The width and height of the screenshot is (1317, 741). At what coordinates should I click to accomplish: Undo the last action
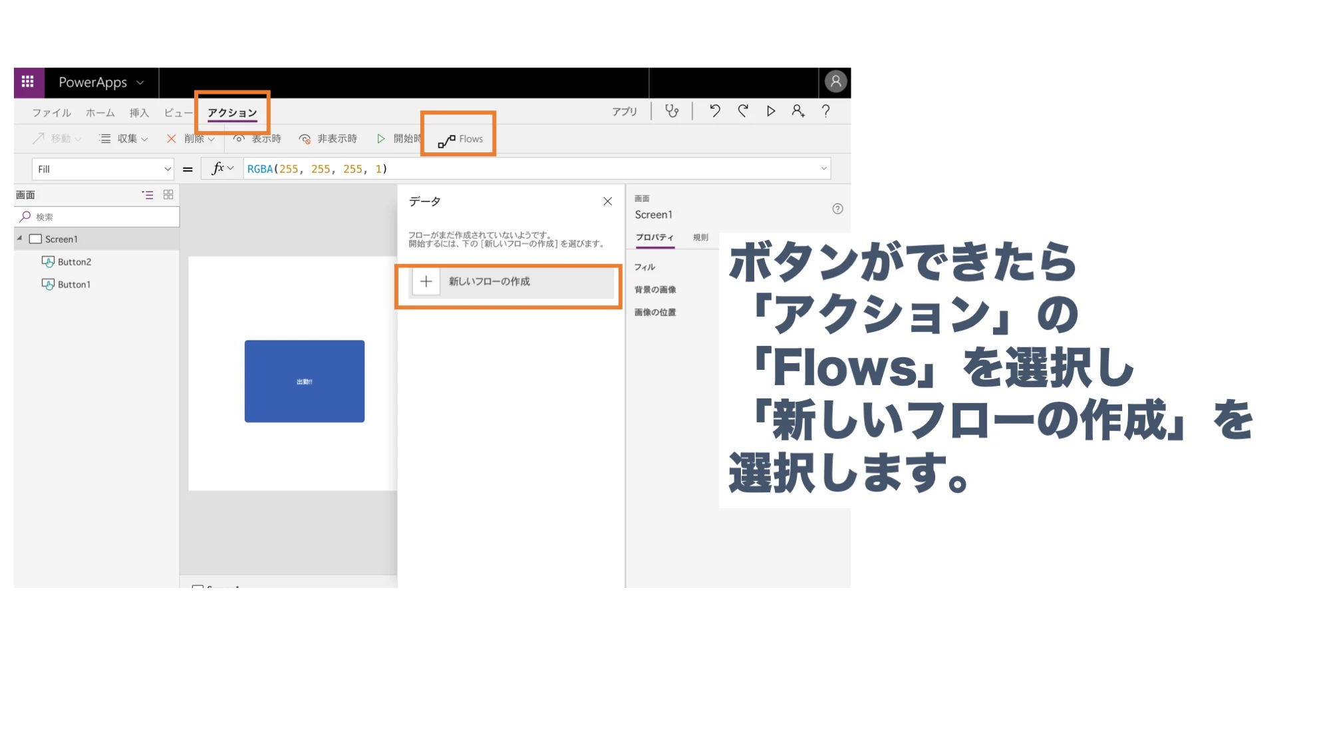point(715,111)
